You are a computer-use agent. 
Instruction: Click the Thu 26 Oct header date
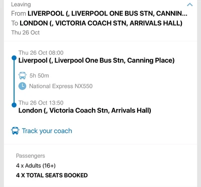coord(25,33)
